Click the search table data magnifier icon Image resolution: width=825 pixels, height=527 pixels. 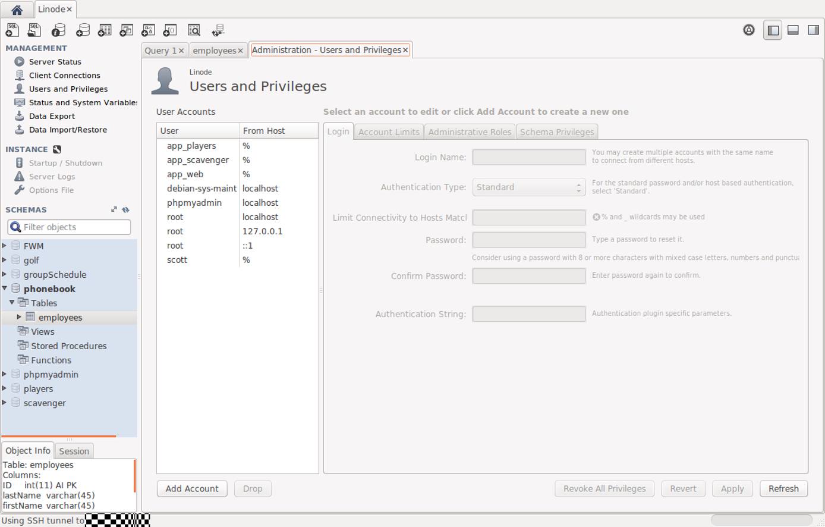[194, 30]
